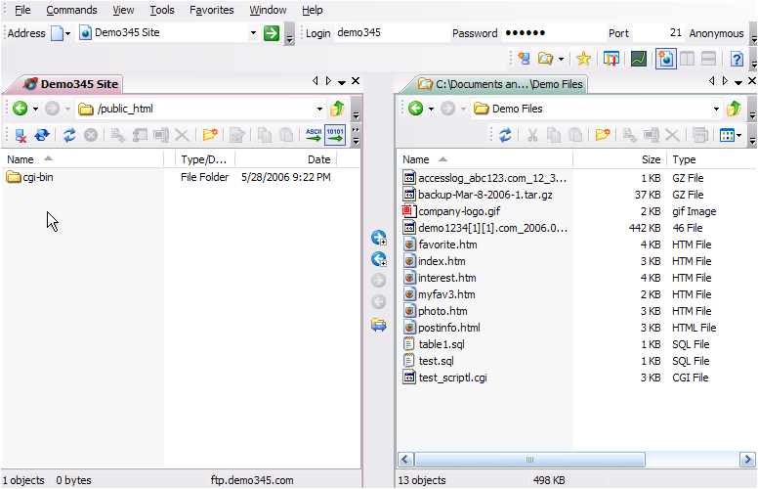Open the local view style dropdown

click(739, 135)
